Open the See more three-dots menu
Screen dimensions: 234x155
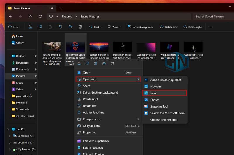pos(210,27)
